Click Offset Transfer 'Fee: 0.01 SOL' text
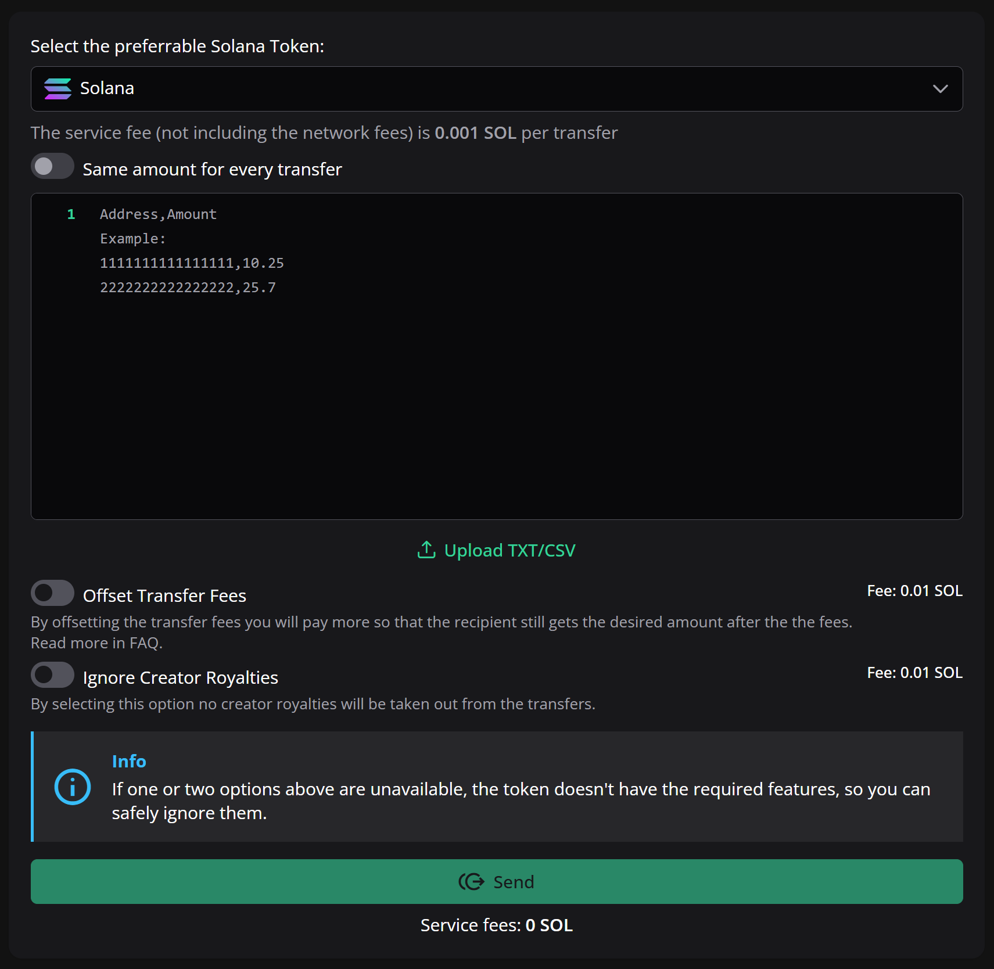This screenshot has width=994, height=969. [914, 591]
